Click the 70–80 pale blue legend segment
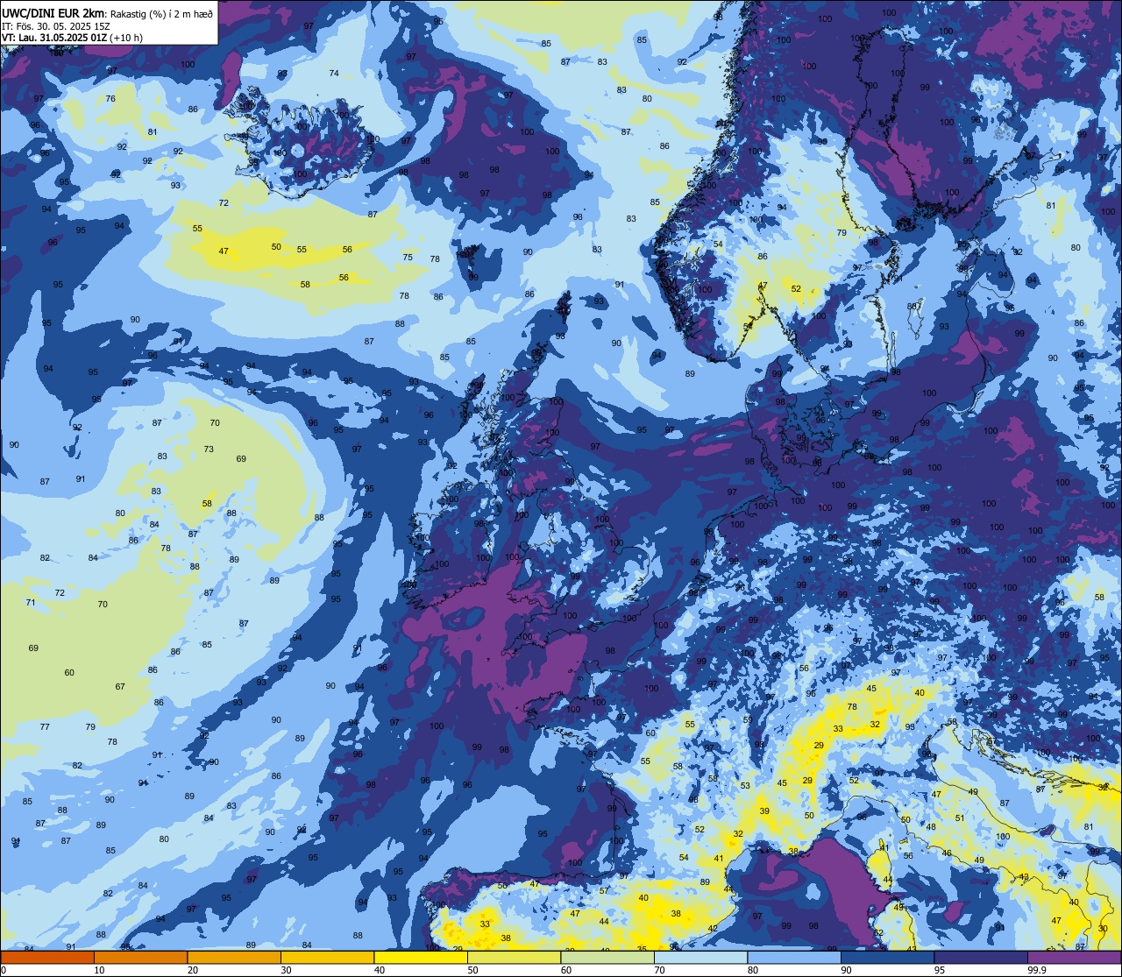This screenshot has width=1122, height=977. point(701,957)
